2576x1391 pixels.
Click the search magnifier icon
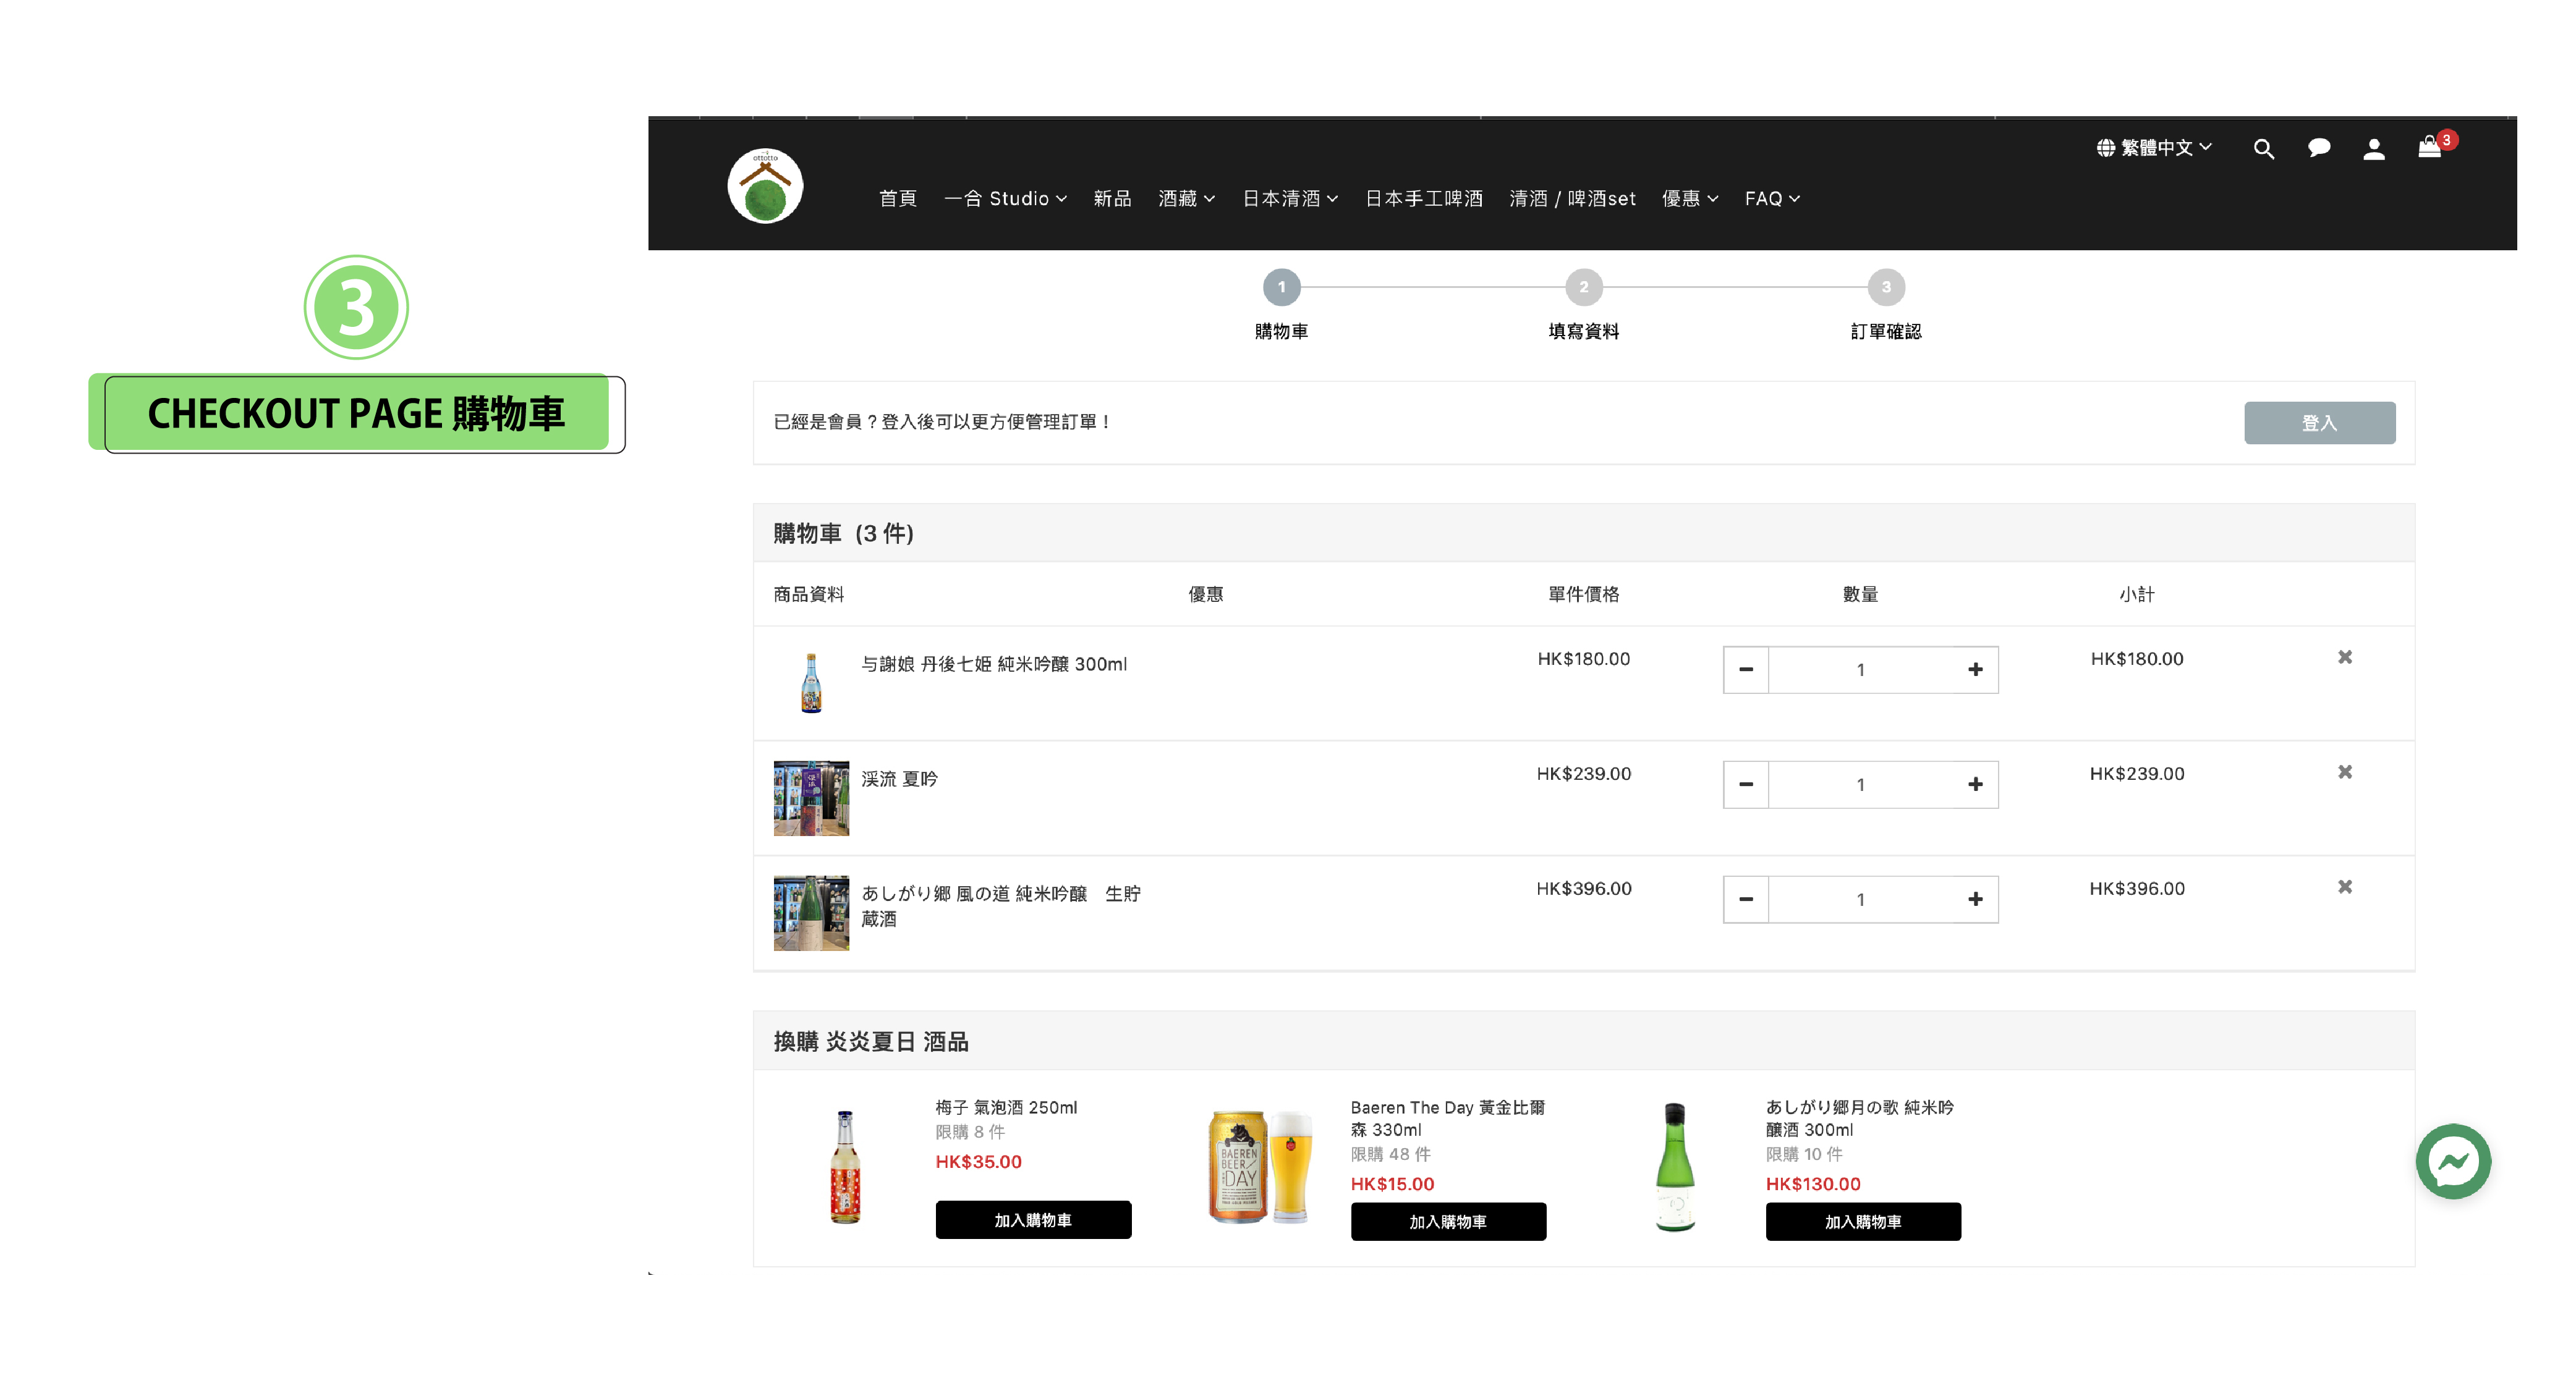[x=2263, y=149]
